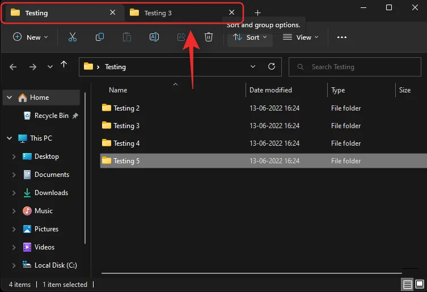Click the Paste clipboard icon

point(127,37)
